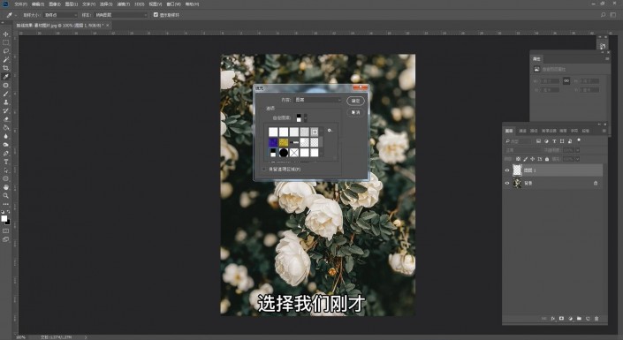Click the shape layer filter icon
The width and height of the screenshot is (623, 340).
click(562, 141)
